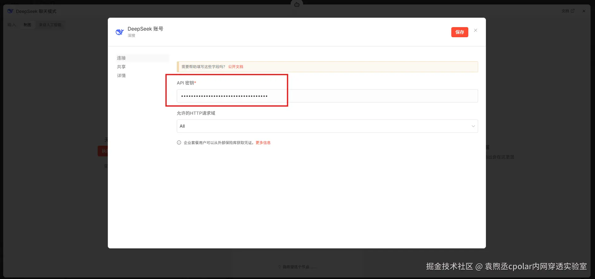Select 制图 tab in background window
Viewport: 595px width, 279px height.
(27, 25)
